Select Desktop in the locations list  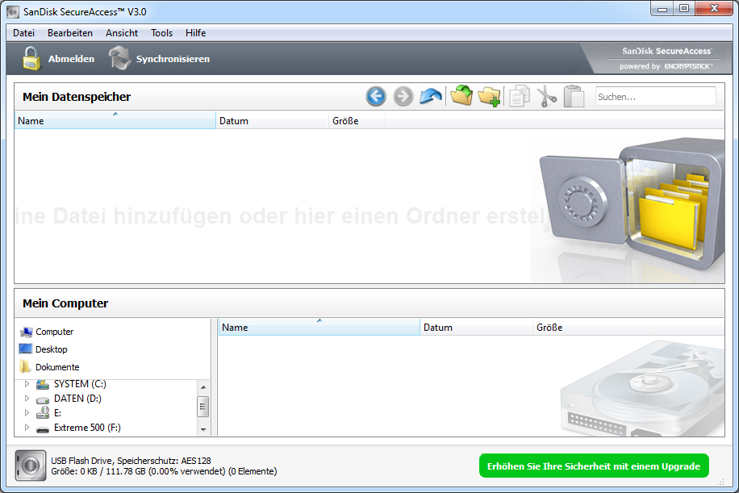pos(44,349)
